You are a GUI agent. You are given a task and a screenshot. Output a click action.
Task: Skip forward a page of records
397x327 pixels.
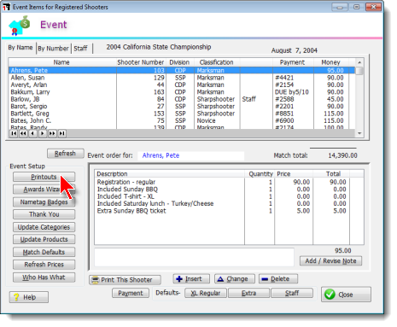[x=52, y=133]
